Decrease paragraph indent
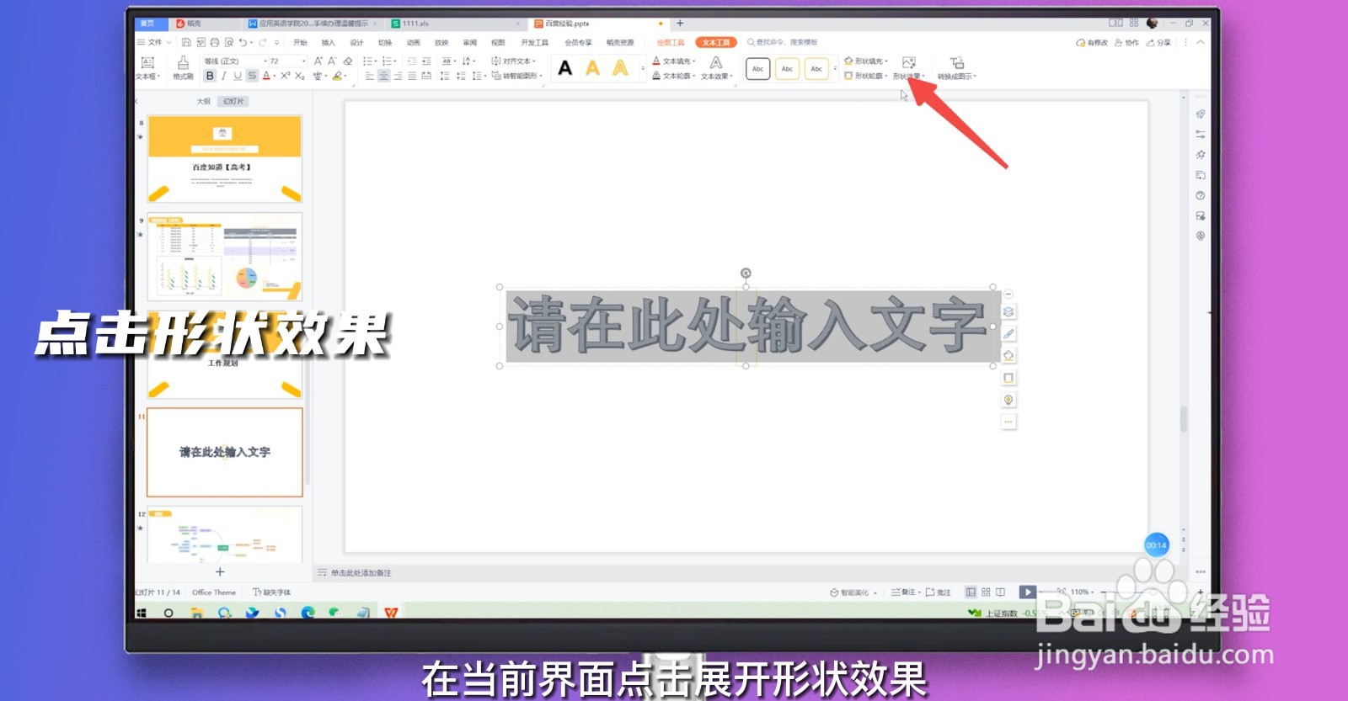The width and height of the screenshot is (1348, 701). [x=412, y=61]
